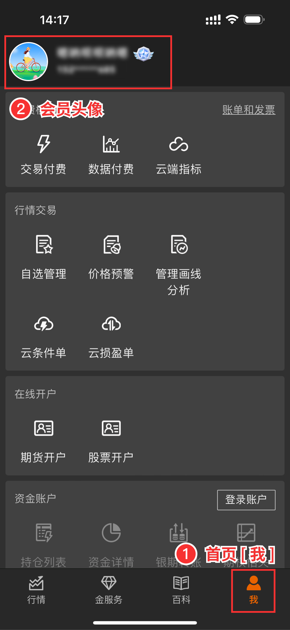Open the 资金详情 pie chart icon

tap(111, 533)
